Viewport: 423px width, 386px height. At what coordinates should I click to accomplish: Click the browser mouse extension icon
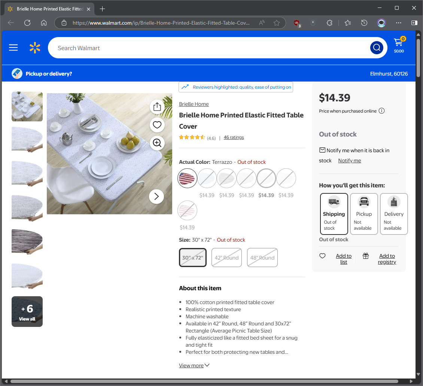click(x=313, y=23)
